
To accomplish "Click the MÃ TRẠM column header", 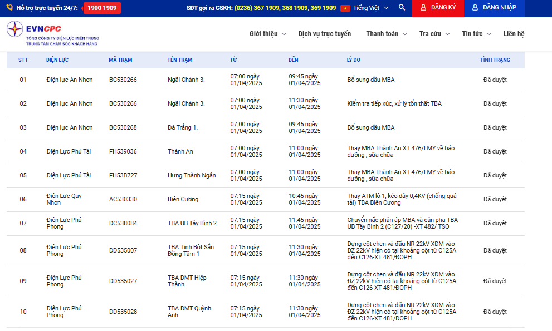I will point(120,60).
